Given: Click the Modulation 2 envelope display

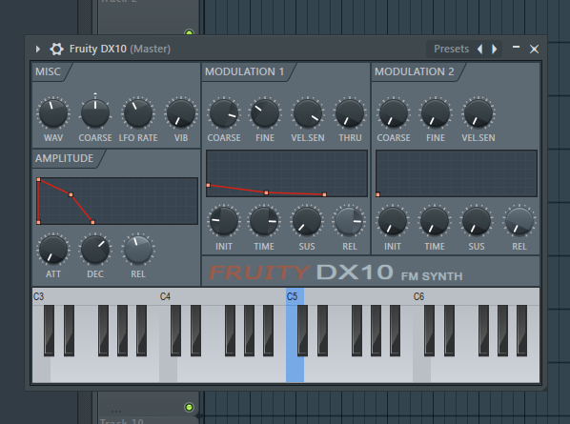Looking at the screenshot, I should tap(457, 173).
